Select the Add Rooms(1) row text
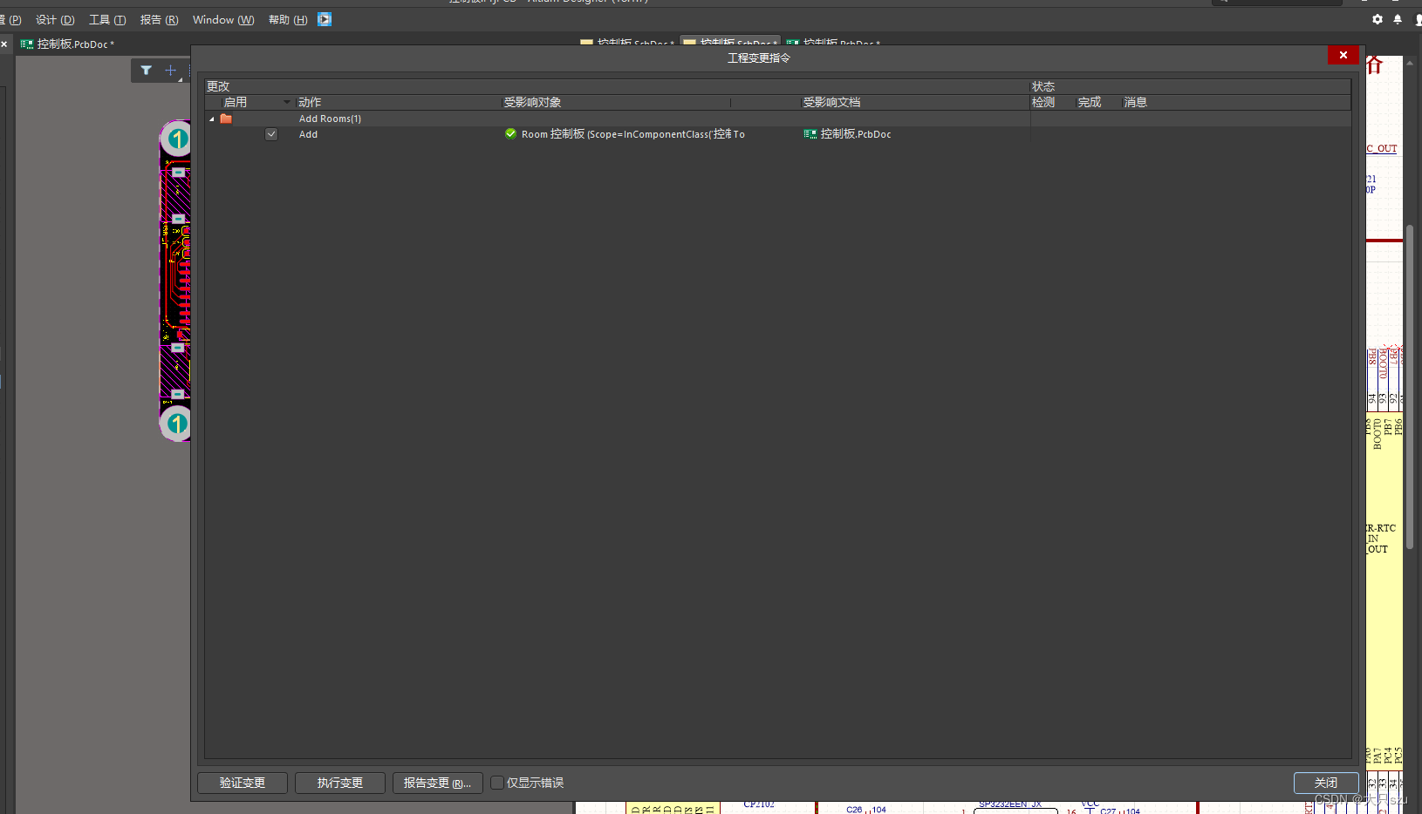Image resolution: width=1422 pixels, height=814 pixels. point(330,119)
